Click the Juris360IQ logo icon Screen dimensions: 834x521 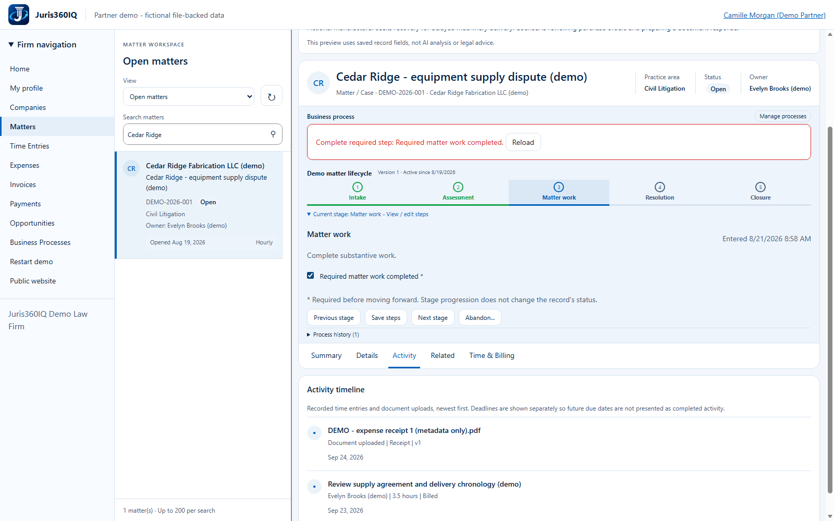(19, 15)
